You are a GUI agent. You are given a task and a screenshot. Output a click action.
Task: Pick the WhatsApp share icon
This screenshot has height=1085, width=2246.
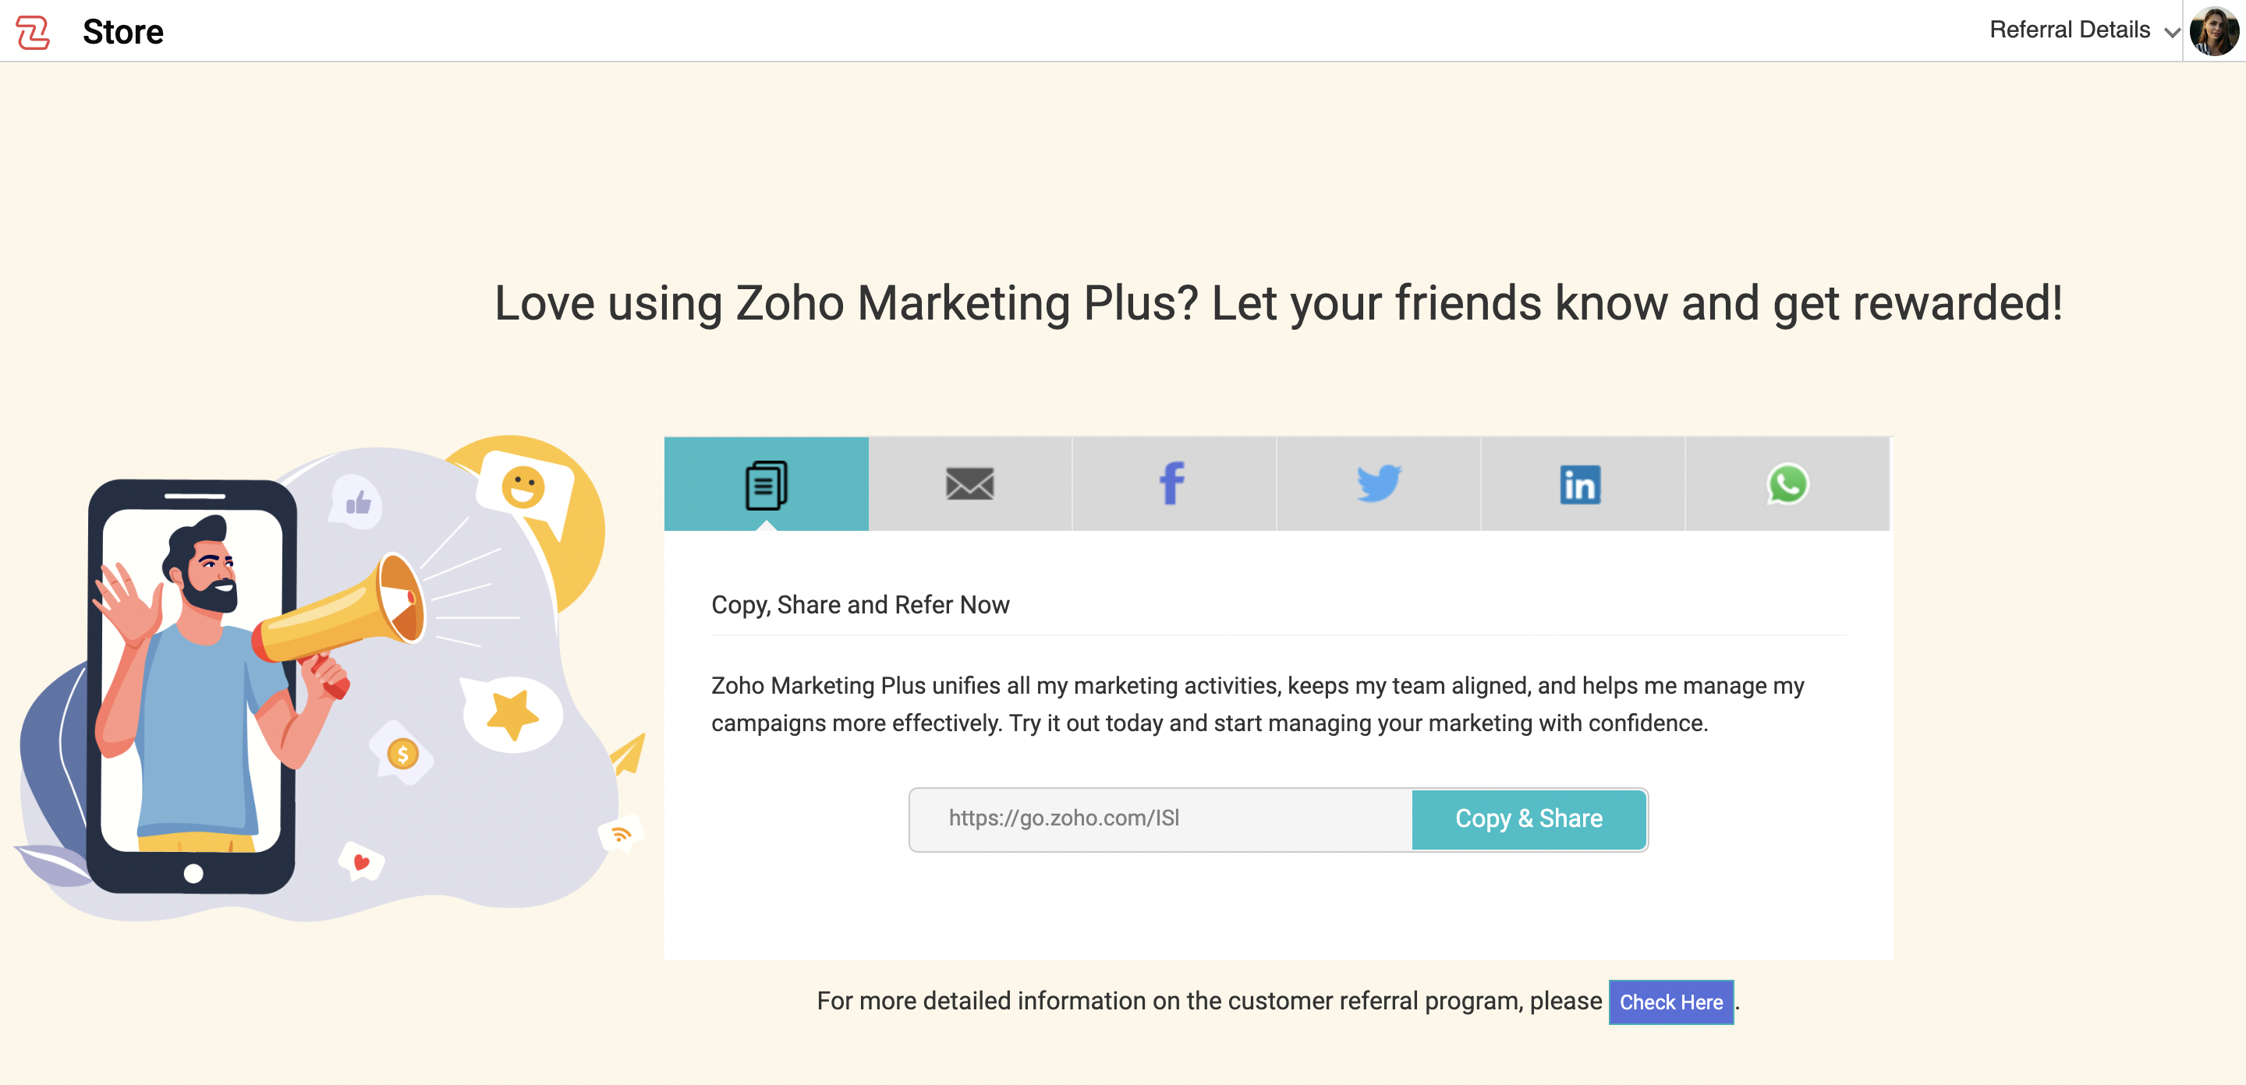(x=1787, y=485)
